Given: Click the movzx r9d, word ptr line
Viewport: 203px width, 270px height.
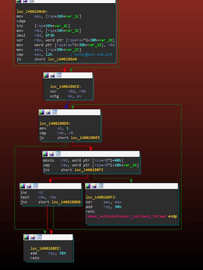Looking at the screenshot, I should [83, 160].
